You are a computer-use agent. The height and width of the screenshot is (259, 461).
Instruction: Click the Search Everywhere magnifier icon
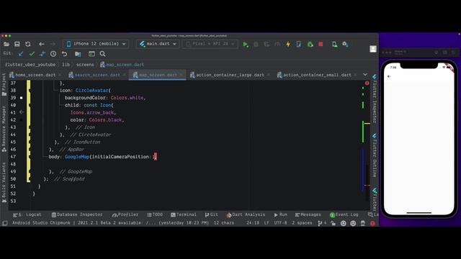point(102,54)
